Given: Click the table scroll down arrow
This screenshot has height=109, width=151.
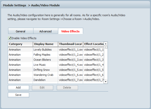Looking at the screenshot, I should click(106, 82).
